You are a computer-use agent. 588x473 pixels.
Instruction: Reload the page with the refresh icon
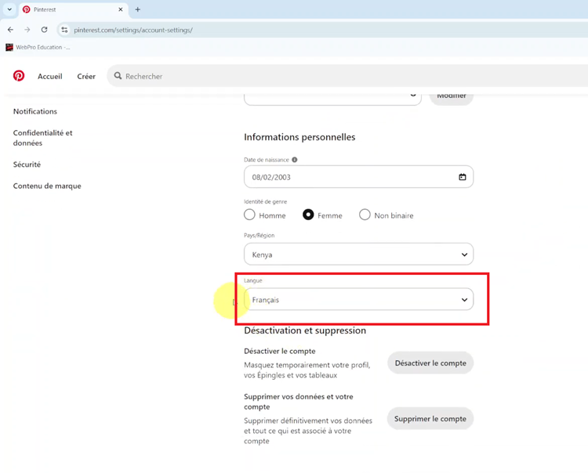pyautogui.click(x=44, y=30)
